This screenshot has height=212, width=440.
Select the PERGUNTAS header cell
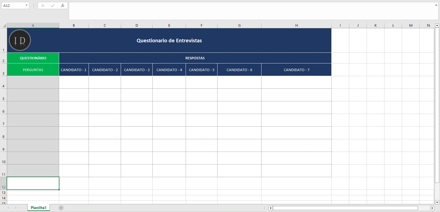click(33, 70)
